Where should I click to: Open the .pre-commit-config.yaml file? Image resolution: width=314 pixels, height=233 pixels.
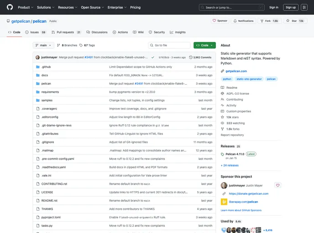[x=58, y=159]
